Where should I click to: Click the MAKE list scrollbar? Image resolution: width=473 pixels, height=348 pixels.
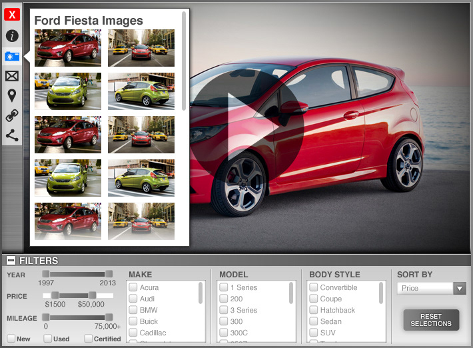(201, 293)
